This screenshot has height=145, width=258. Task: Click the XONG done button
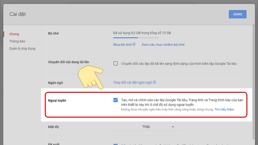click(237, 14)
